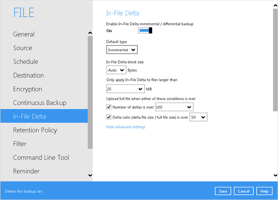Screen dimensions: 278x200
Task: Click sidebar scrollbar up arrow
Action: coord(90,33)
